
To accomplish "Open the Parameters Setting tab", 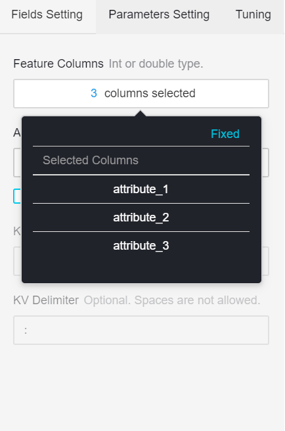I will pos(159,15).
